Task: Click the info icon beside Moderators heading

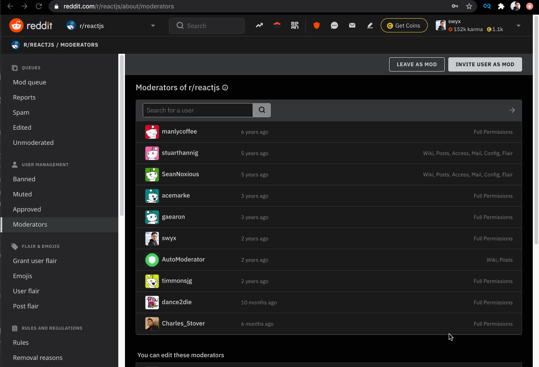Action: [x=225, y=88]
